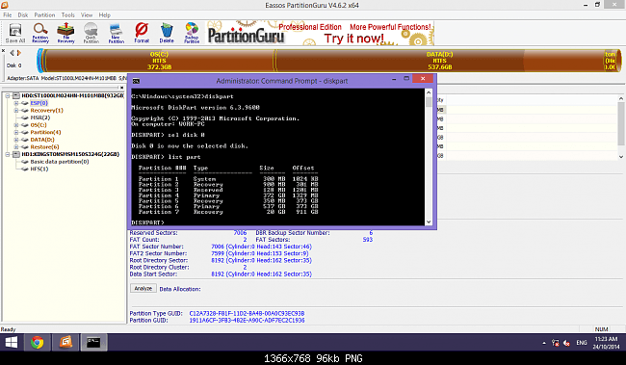Switch to PartitionGuru taskbar icon
The image size is (626, 365).
[65, 342]
